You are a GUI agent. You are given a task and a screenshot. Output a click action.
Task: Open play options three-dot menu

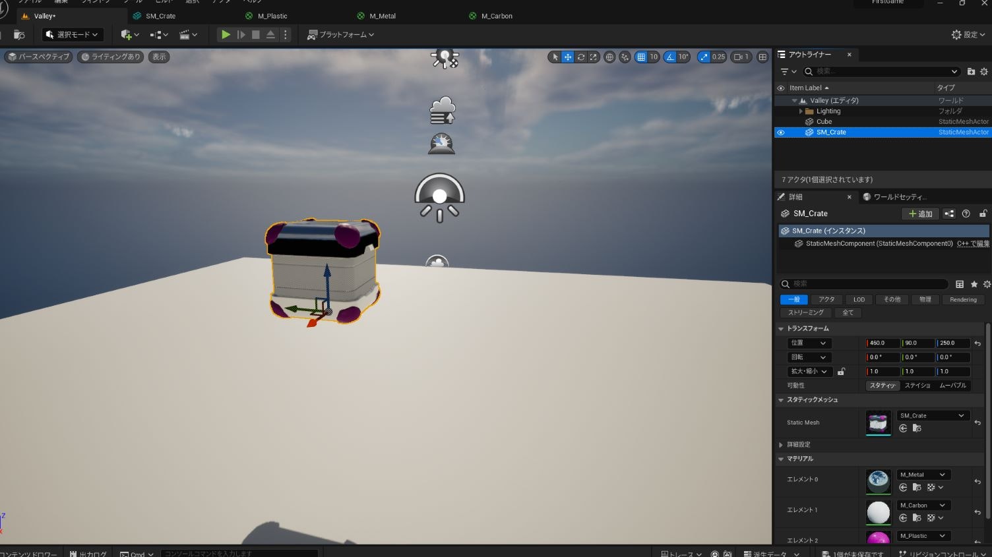click(x=286, y=34)
